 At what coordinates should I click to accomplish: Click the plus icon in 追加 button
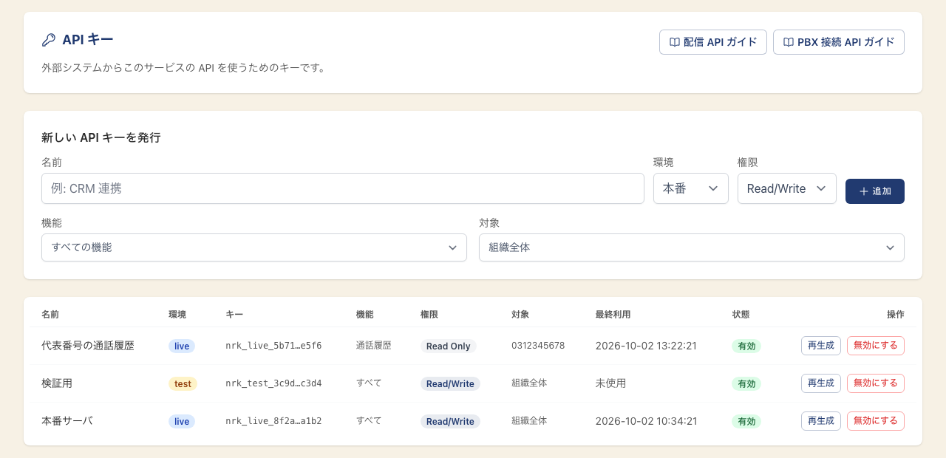tap(863, 191)
